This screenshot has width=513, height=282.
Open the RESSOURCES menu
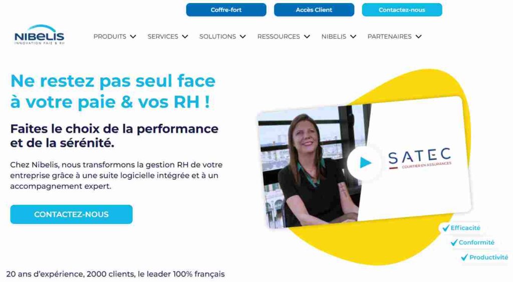[279, 37]
